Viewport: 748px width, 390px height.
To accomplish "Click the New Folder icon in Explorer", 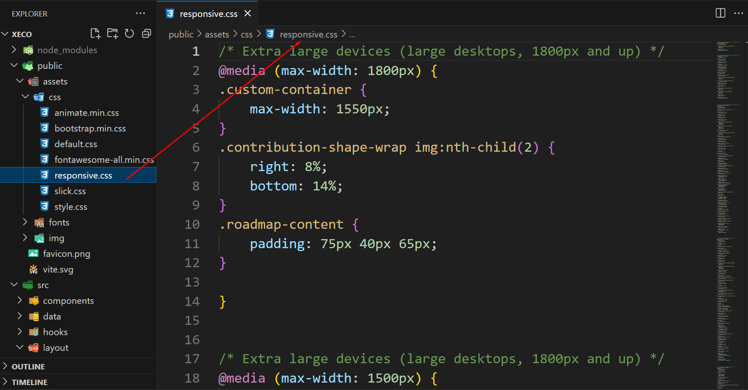I will point(113,34).
